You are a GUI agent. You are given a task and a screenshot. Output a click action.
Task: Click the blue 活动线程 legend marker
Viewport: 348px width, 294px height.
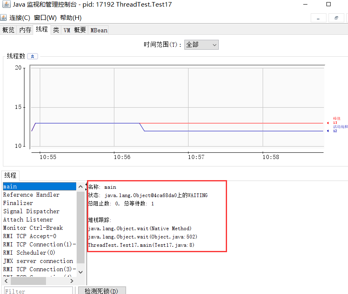click(x=328, y=131)
